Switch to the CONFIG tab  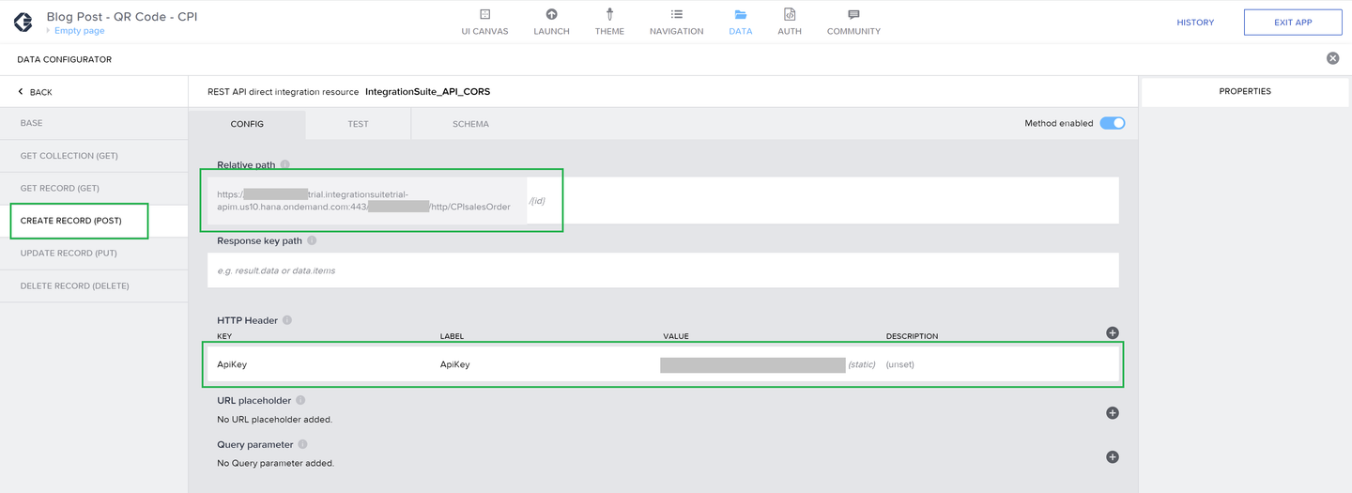tap(247, 124)
